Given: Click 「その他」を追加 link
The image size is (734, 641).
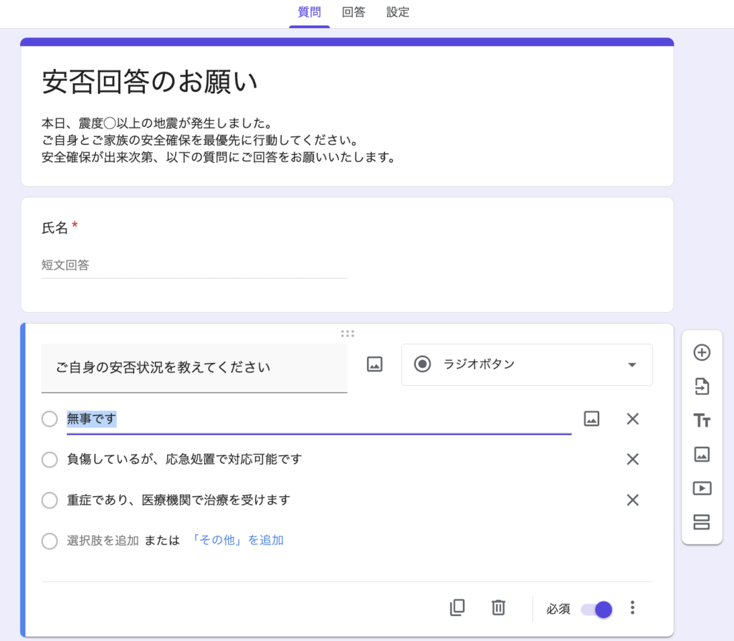Looking at the screenshot, I should (237, 541).
